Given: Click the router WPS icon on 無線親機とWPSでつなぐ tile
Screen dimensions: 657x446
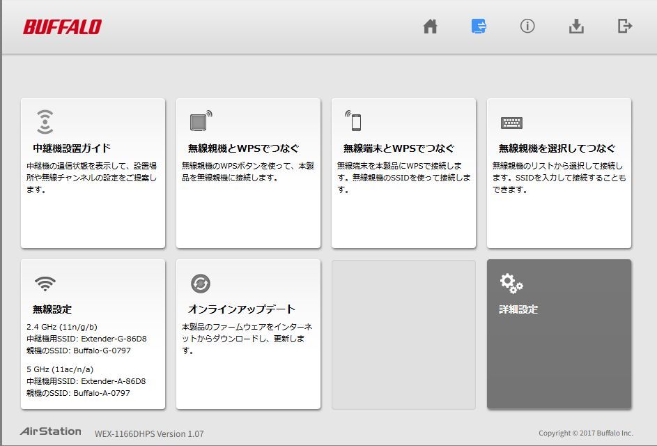Looking at the screenshot, I should pos(201,121).
